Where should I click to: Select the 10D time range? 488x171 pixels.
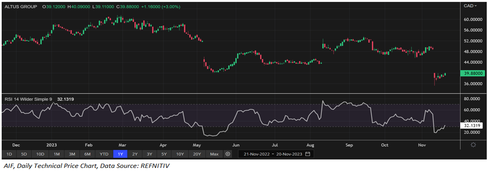click(40, 154)
